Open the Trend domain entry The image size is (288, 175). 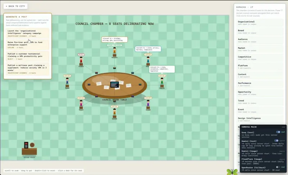(x=260, y=102)
